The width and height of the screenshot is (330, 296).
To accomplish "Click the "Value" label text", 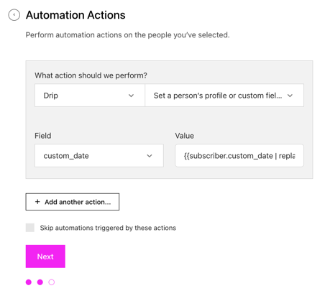I will [x=185, y=136].
